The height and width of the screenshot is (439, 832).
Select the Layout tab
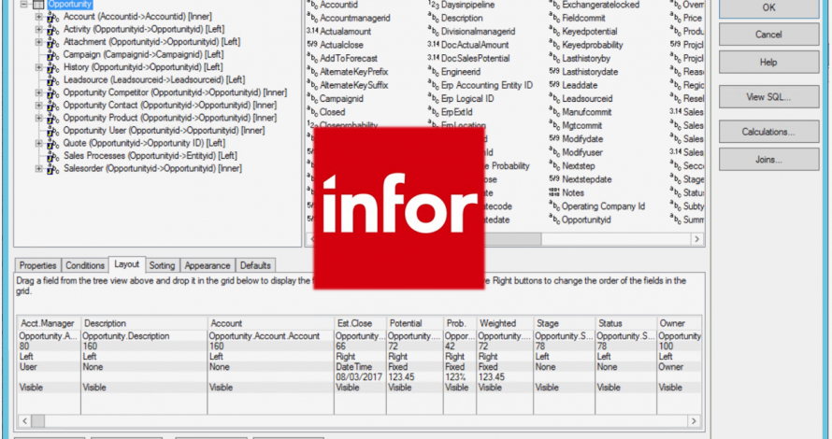point(127,264)
